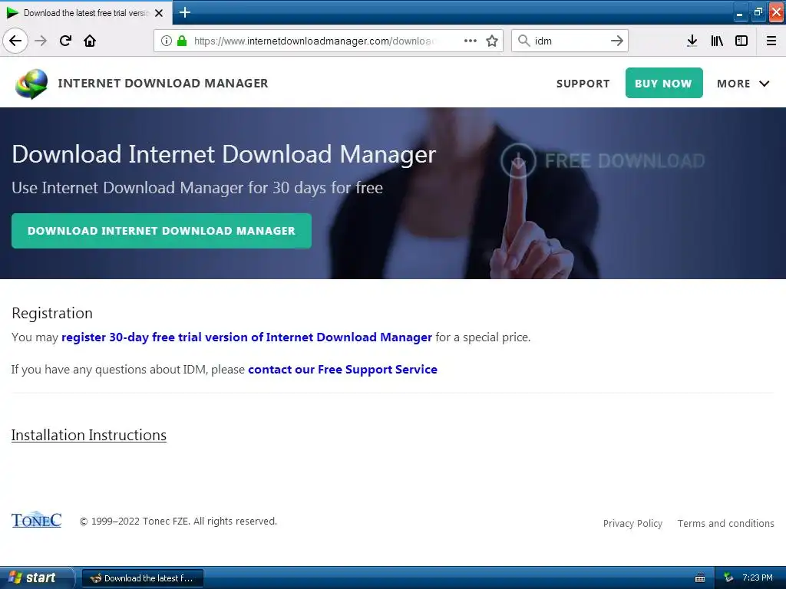Image resolution: width=786 pixels, height=589 pixels.
Task: Open the browser home page
Action: (90, 41)
